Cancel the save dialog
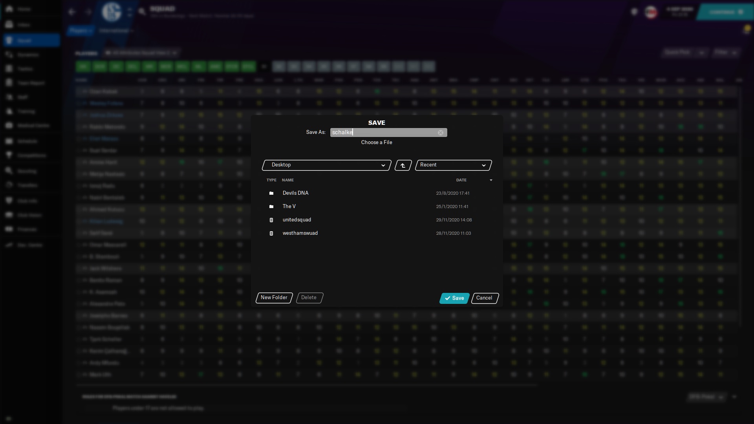 (484, 298)
